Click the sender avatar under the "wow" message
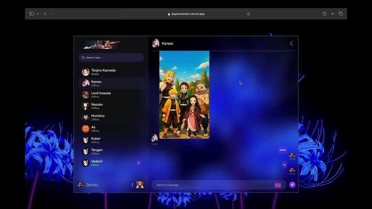Viewport: 372px width, 209px height. point(292,156)
